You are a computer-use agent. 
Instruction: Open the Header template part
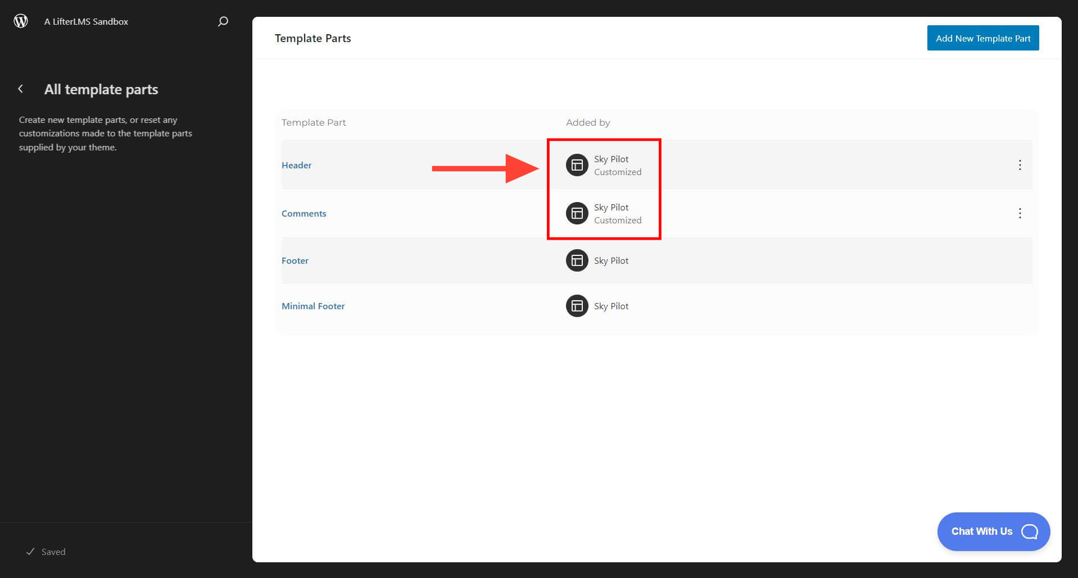click(x=296, y=165)
